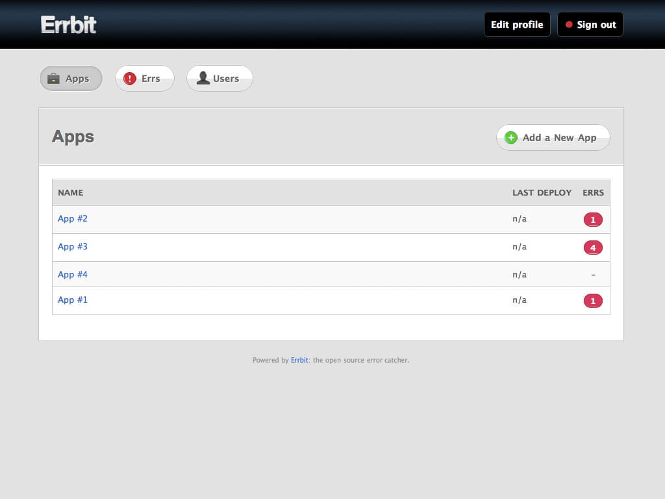This screenshot has width=665, height=499.
Task: Click the green plus icon
Action: coord(511,138)
